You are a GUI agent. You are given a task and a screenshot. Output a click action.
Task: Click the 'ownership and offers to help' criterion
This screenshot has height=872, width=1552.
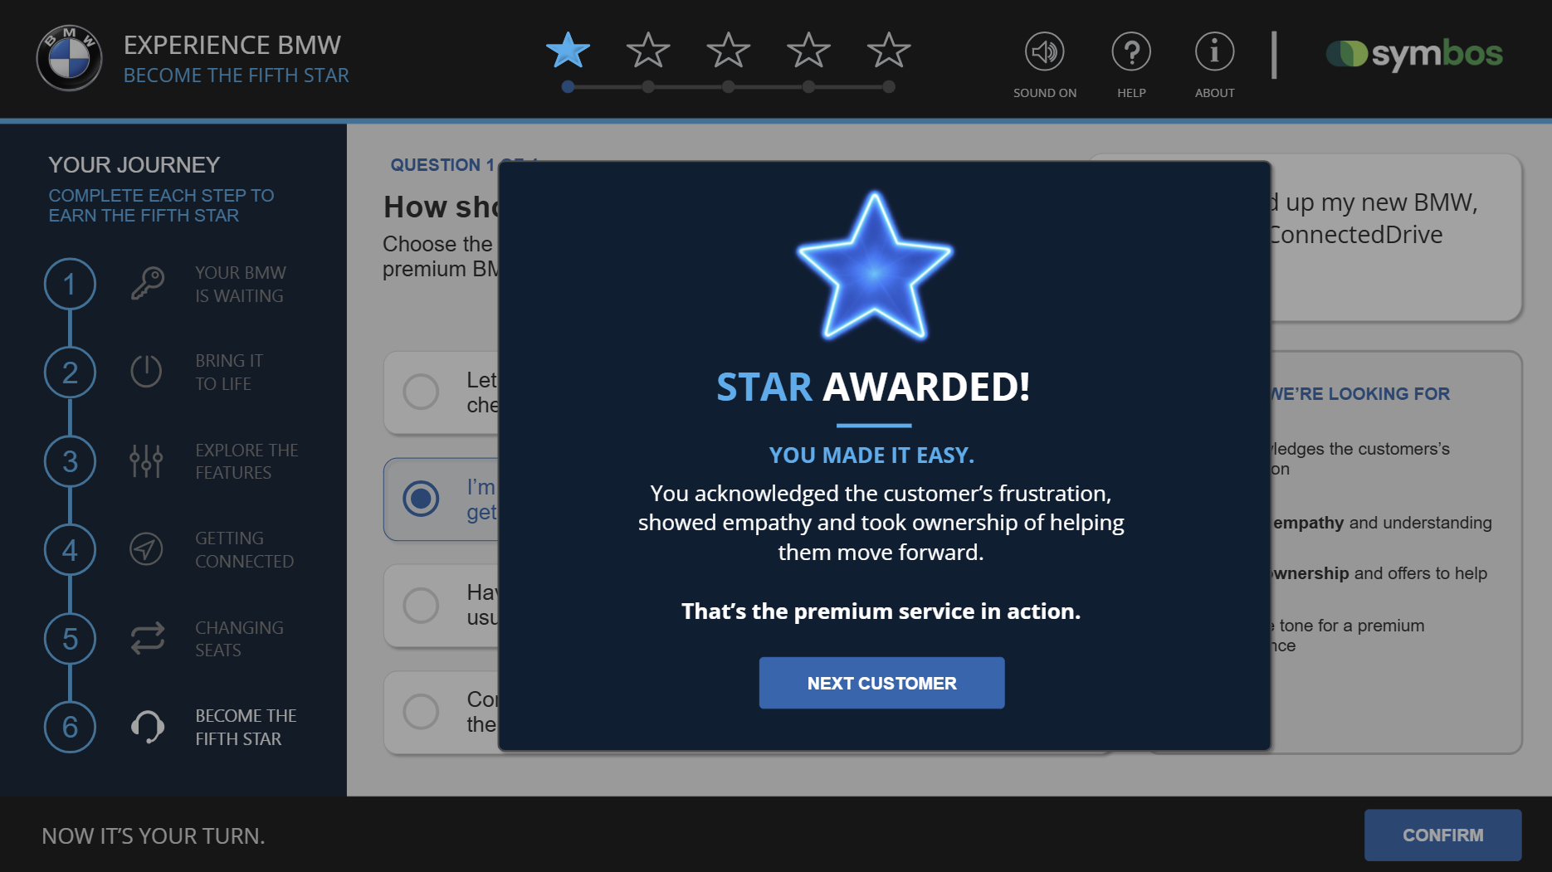(x=1379, y=573)
